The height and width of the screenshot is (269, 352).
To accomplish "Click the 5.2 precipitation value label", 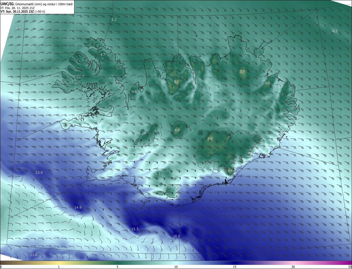I will click(114, 20).
